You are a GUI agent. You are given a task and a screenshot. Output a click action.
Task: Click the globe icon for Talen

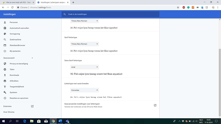5,69
